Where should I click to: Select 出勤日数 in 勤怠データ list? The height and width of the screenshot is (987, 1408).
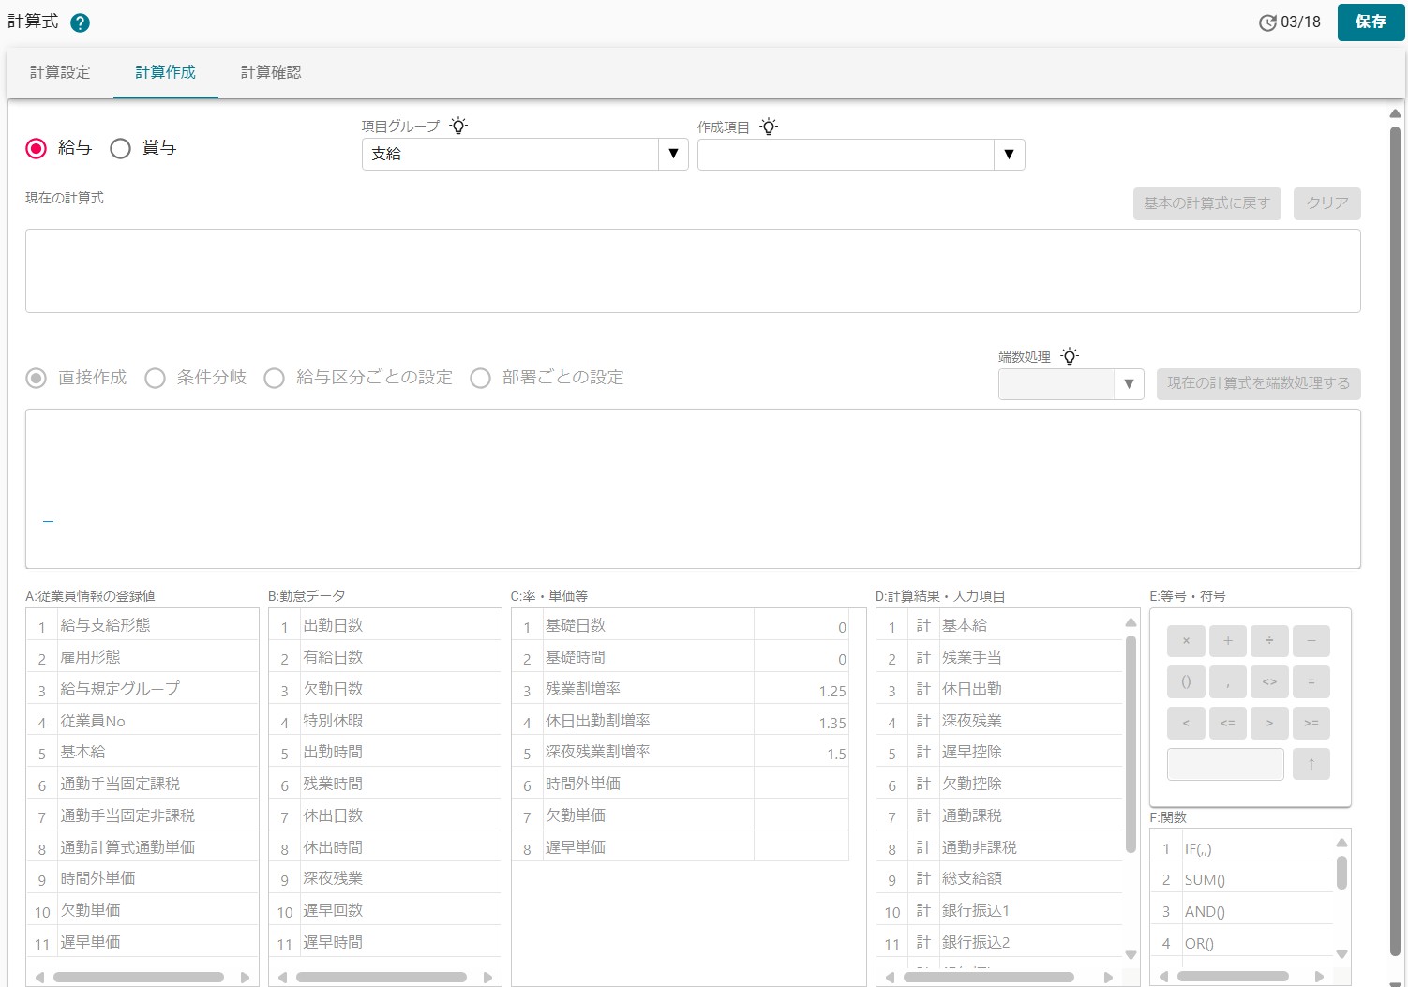385,625
